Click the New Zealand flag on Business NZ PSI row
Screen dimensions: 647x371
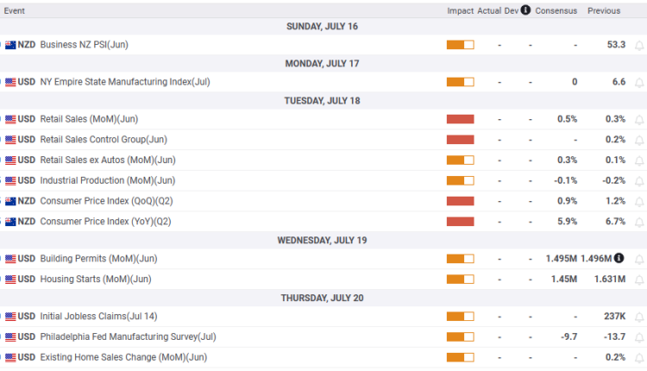tap(10, 45)
